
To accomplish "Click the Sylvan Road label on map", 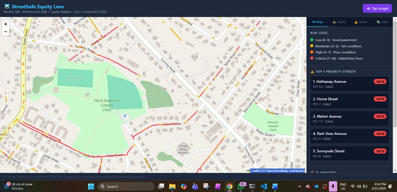I will coord(230,60).
